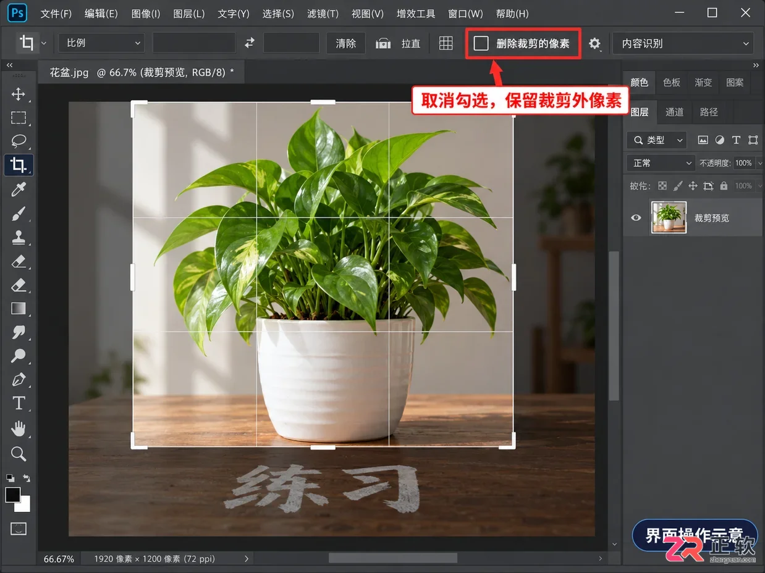Click the 清除 button
Viewport: 765px width, 573px height.
coord(346,43)
